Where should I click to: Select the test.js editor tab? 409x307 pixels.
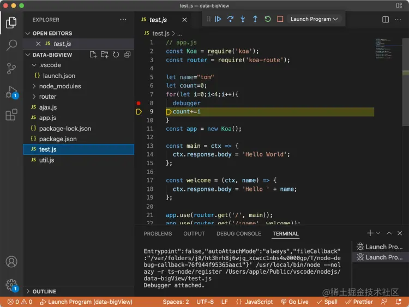pos(164,20)
